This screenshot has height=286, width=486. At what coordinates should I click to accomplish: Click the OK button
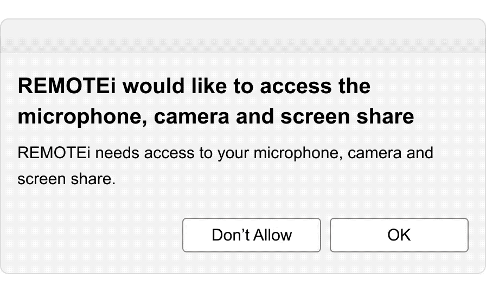coord(399,235)
